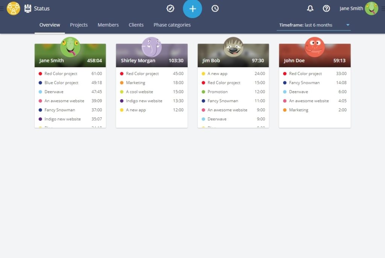The height and width of the screenshot is (258, 385).
Task: Click Jane Smith's frog avatar on card
Action: pos(70,47)
